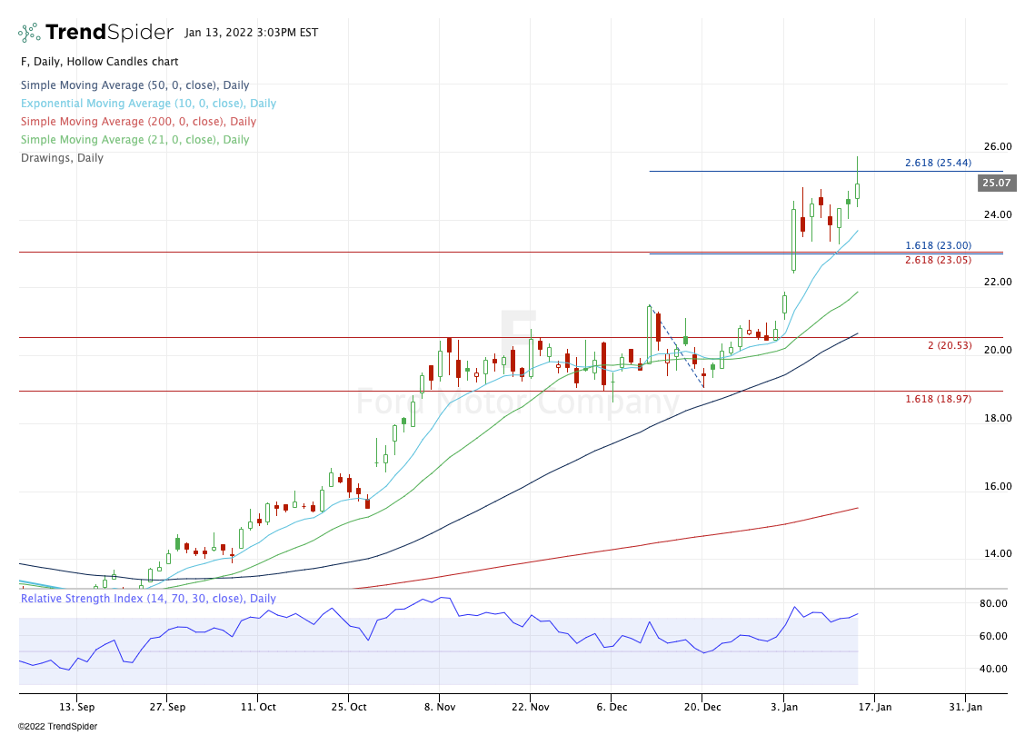1035x735 pixels.
Task: Click the 26.00 price axis label
Action: point(998,146)
